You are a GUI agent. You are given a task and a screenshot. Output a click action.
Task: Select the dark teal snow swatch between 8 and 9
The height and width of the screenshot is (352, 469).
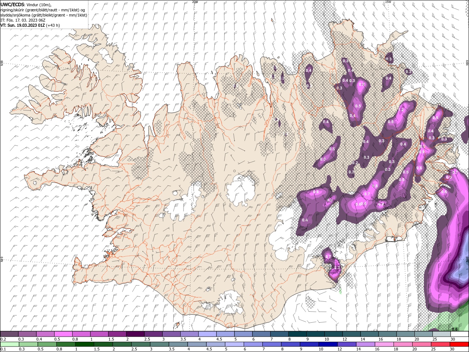tap(297, 334)
